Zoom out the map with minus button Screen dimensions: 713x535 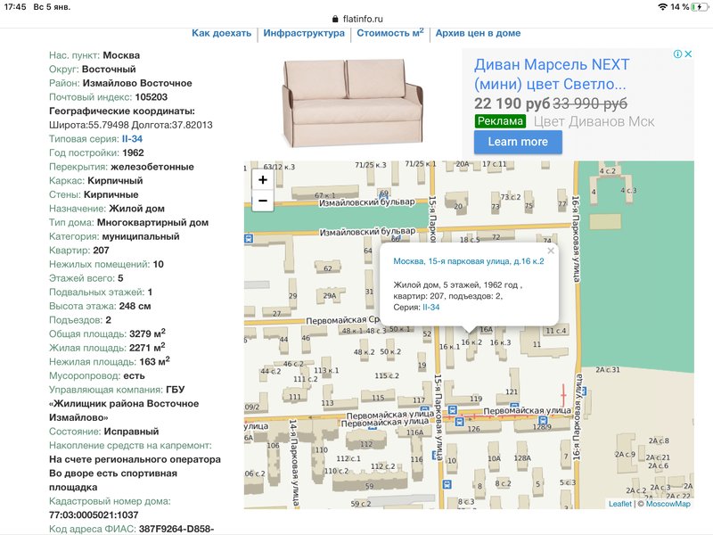click(263, 202)
